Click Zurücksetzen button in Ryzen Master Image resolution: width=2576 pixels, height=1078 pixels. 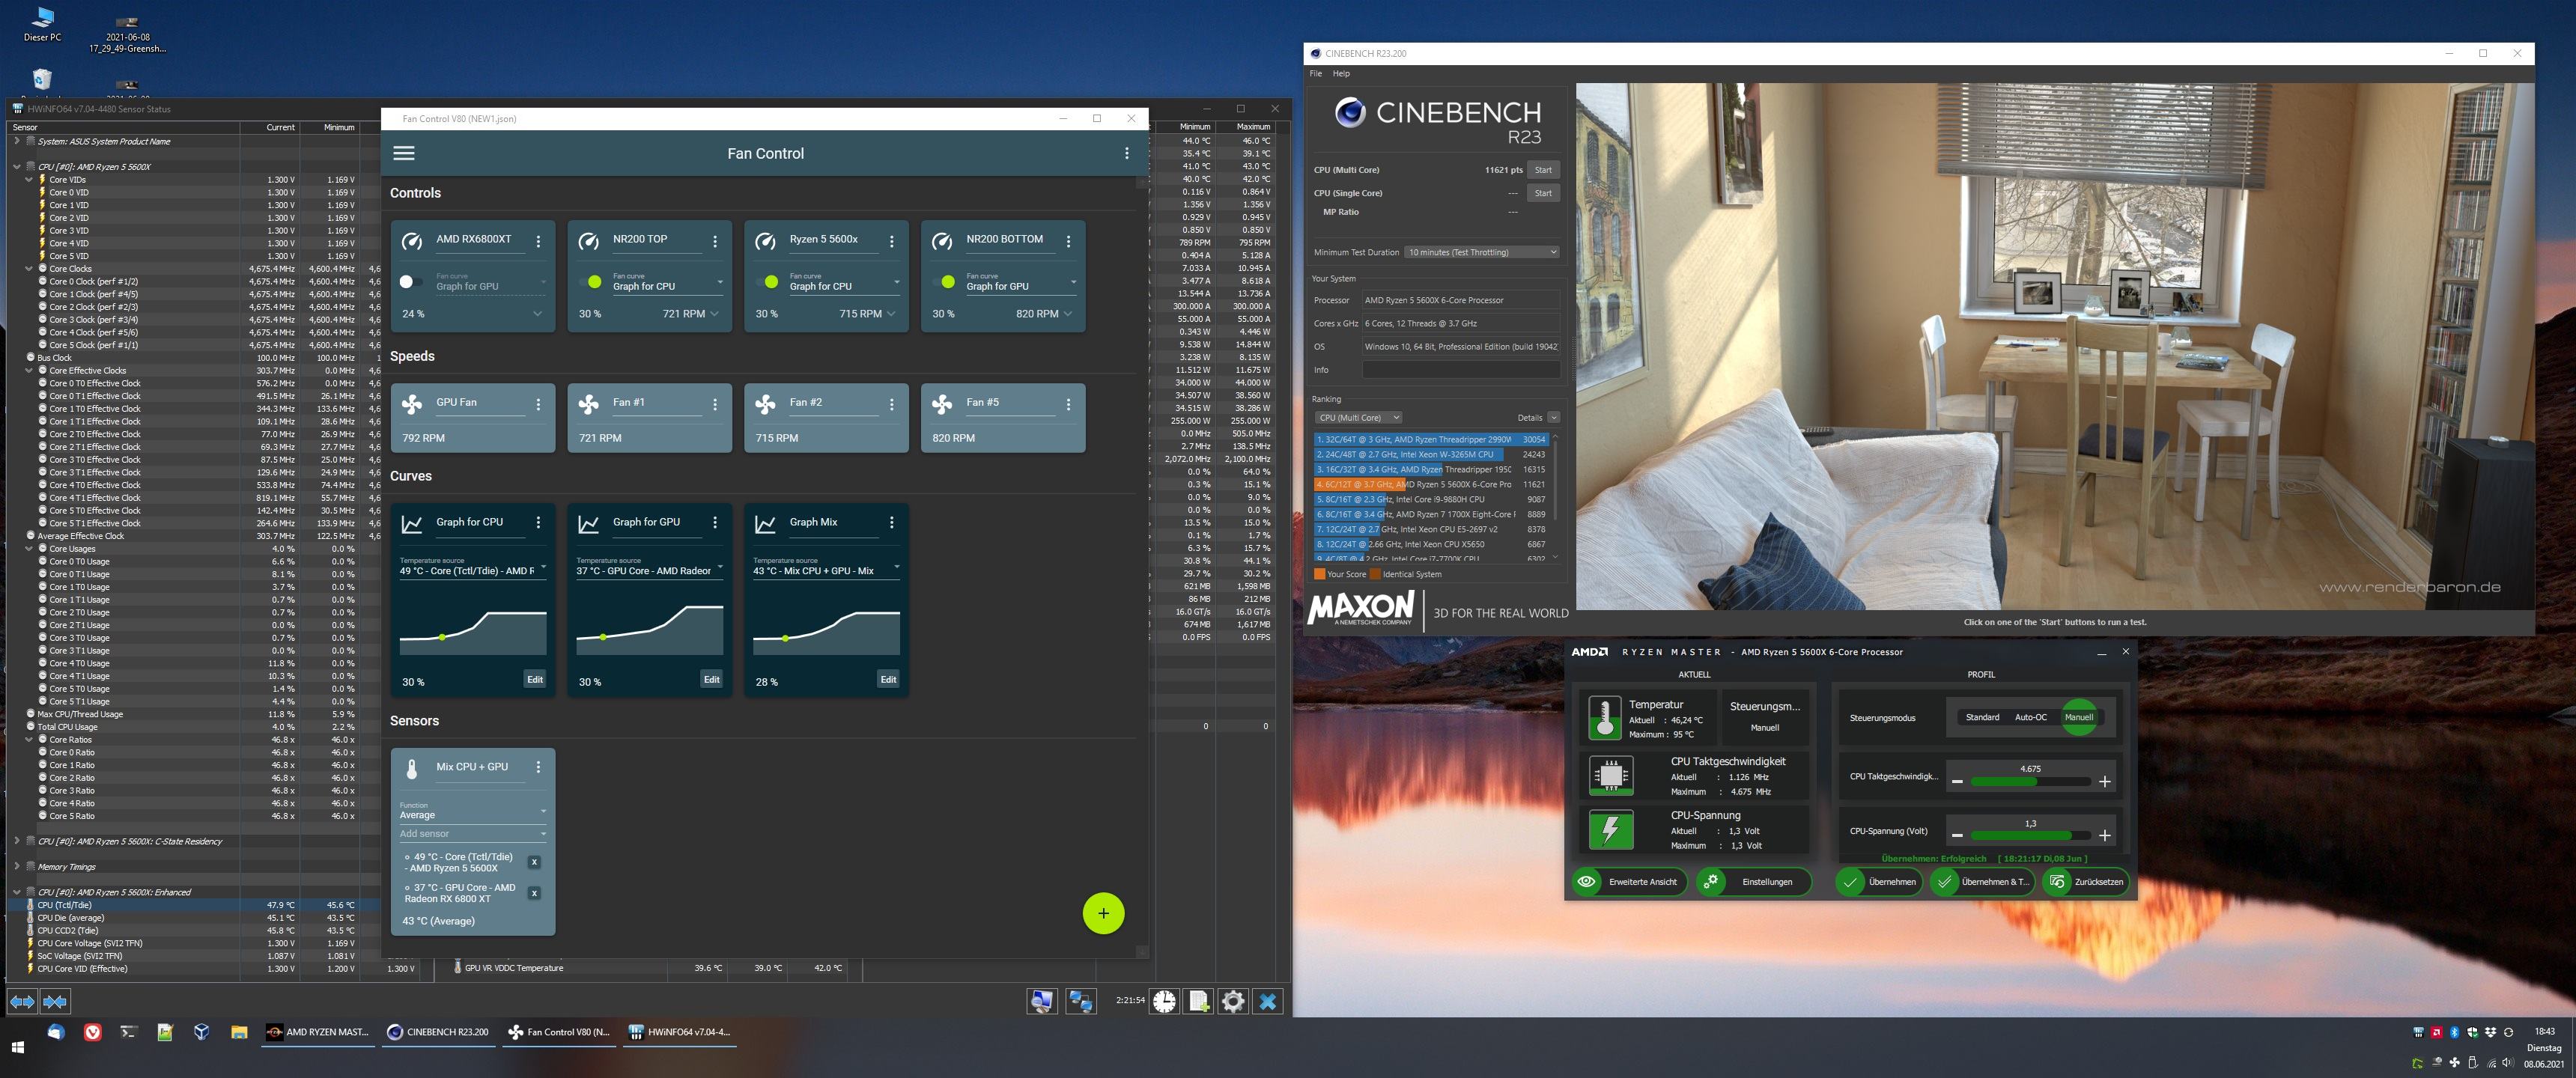[x=2086, y=882]
